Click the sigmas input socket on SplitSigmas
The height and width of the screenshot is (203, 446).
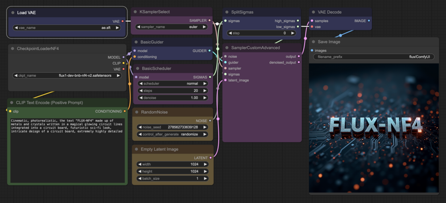pyautogui.click(x=225, y=21)
